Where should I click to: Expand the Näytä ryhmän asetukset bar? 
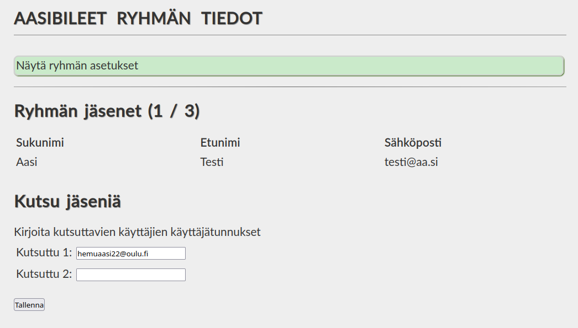pyautogui.click(x=288, y=66)
